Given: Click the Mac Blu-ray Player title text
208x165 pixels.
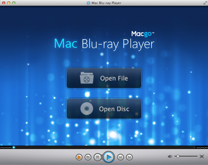Looking at the screenshot, I should tap(104, 44).
